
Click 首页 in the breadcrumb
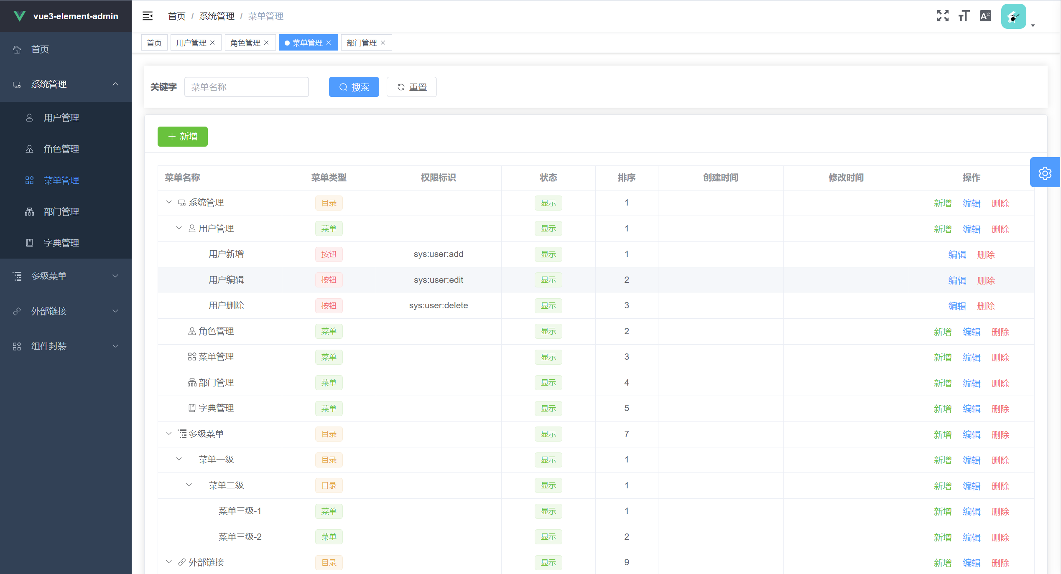coord(177,16)
